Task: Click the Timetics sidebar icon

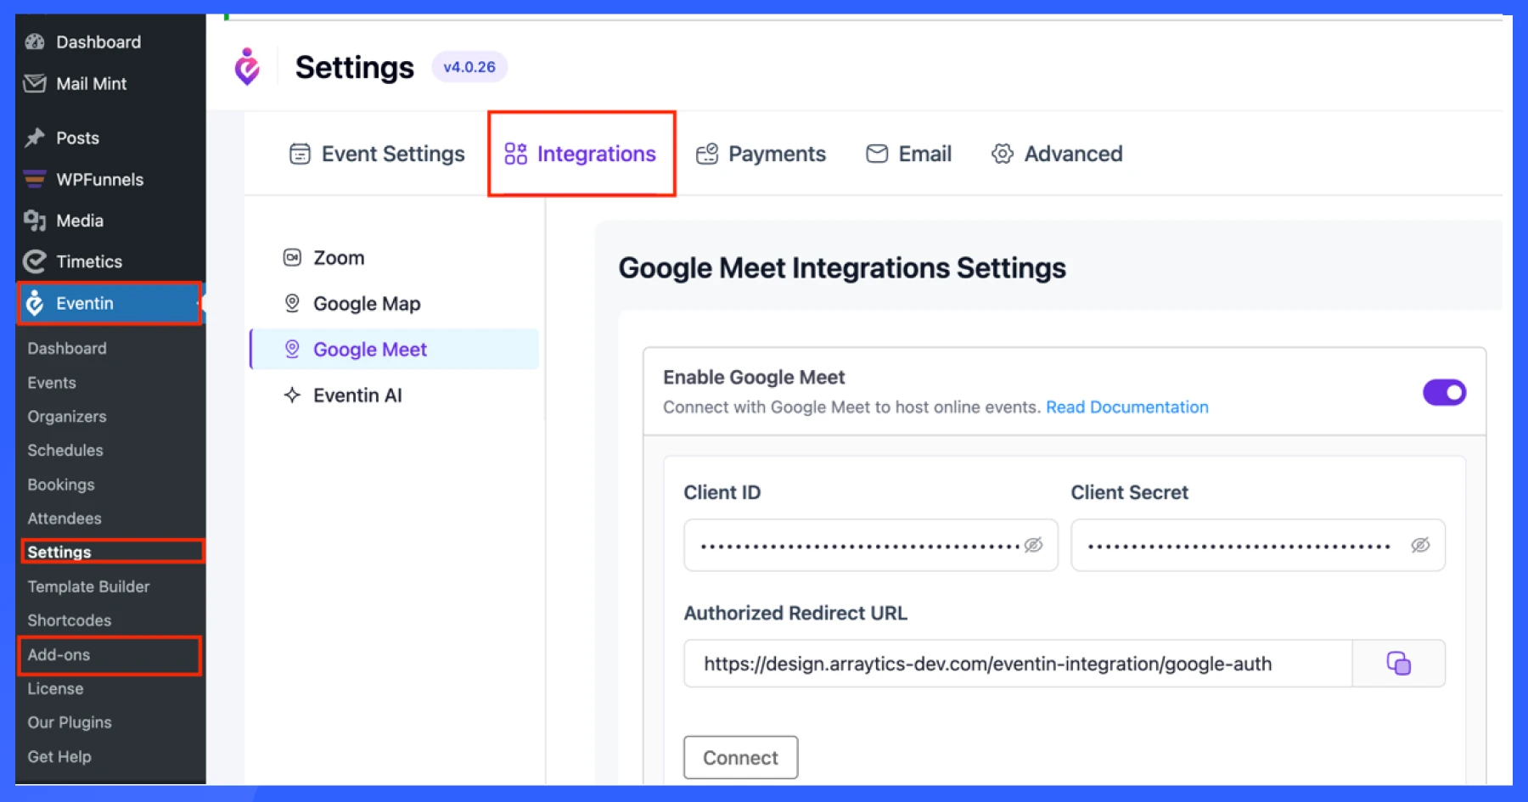Action: [x=35, y=261]
